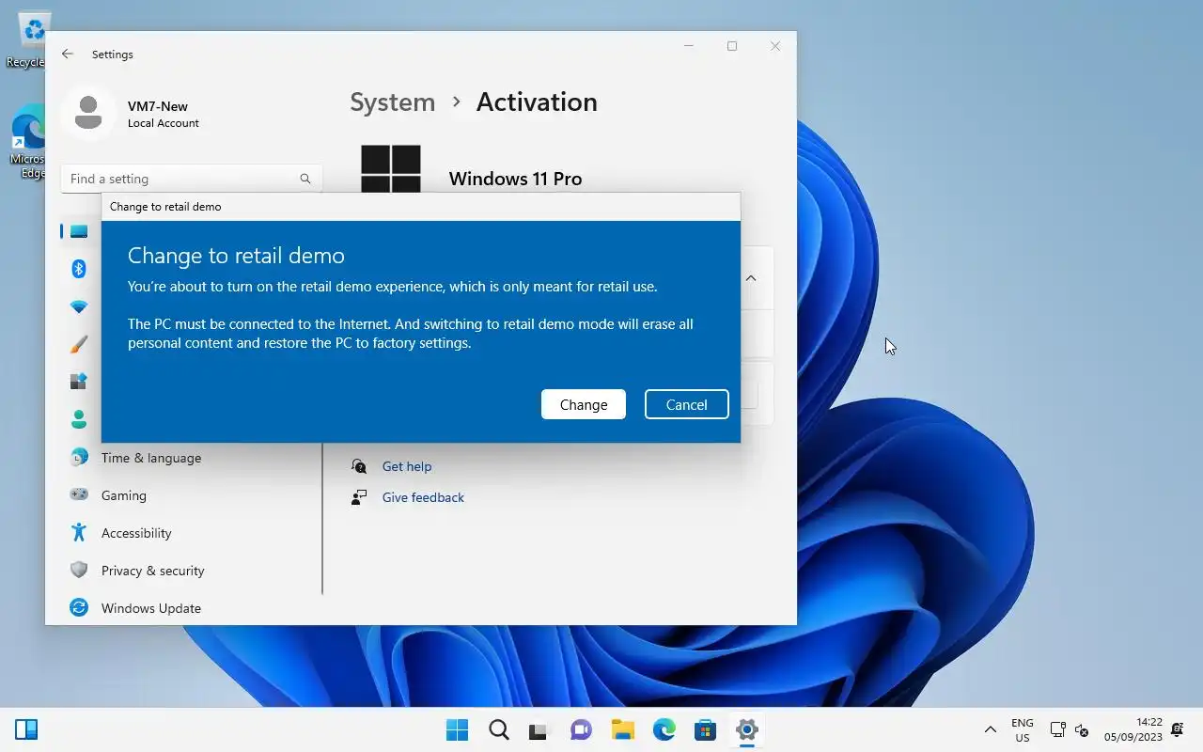Open clock and date 14:22

click(1133, 729)
